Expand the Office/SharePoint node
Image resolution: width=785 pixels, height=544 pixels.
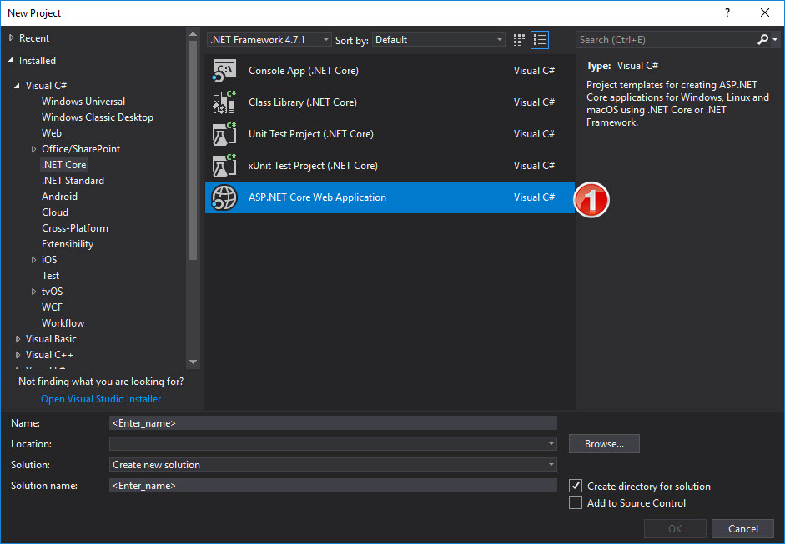coord(33,149)
